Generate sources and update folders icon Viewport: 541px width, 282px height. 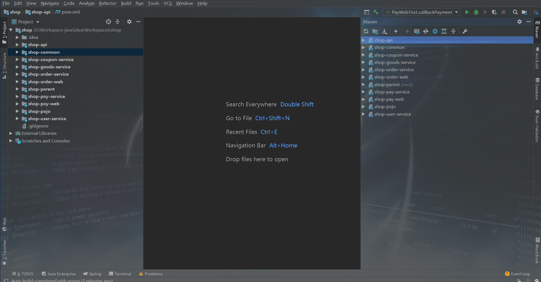click(375, 31)
